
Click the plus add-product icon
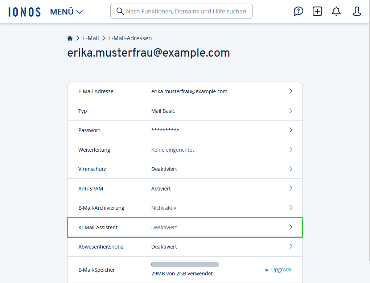click(317, 11)
